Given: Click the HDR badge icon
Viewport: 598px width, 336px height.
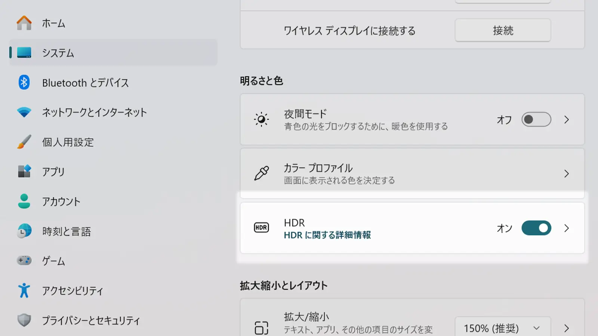Looking at the screenshot, I should [261, 227].
